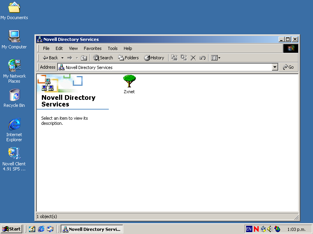This screenshot has width=313, height=234.
Task: Click the tray icon left of the speaker
Action: 263,229
